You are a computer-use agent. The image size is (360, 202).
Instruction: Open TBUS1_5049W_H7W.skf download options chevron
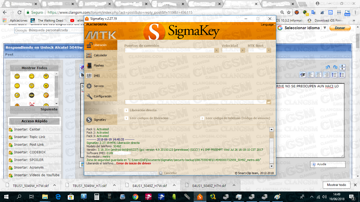point(55,185)
